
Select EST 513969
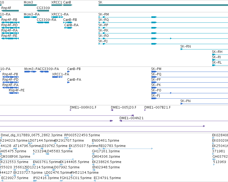tap(214, 165)
